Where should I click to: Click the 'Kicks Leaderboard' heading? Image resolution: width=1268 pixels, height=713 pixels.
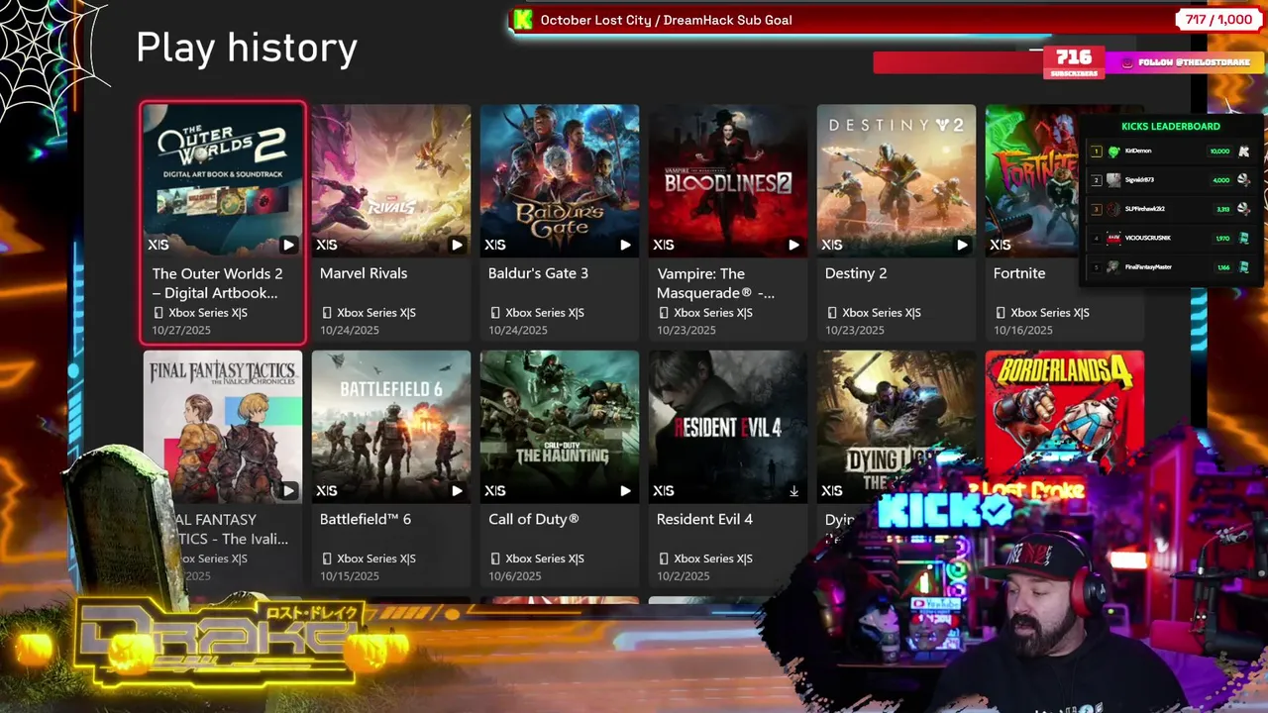pyautogui.click(x=1170, y=126)
